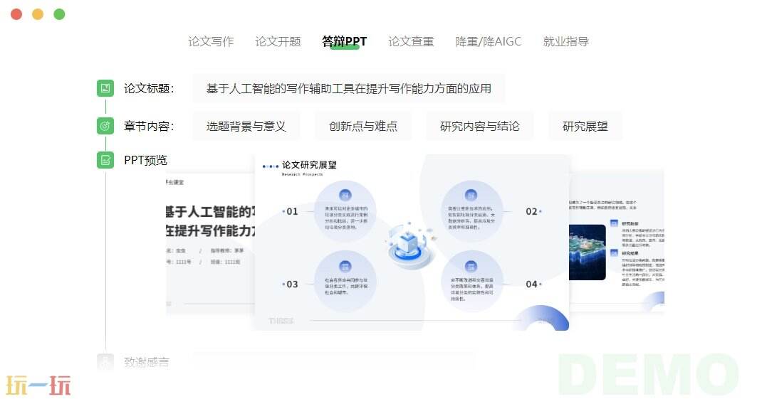Select the 创新点与难点 chapter button
The width and height of the screenshot is (757, 399).
(x=363, y=127)
